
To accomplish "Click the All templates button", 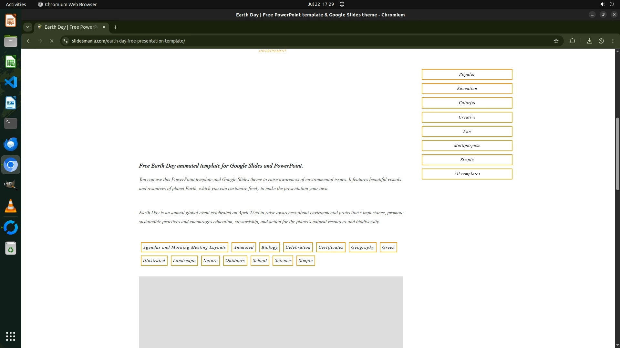I will pyautogui.click(x=467, y=174).
